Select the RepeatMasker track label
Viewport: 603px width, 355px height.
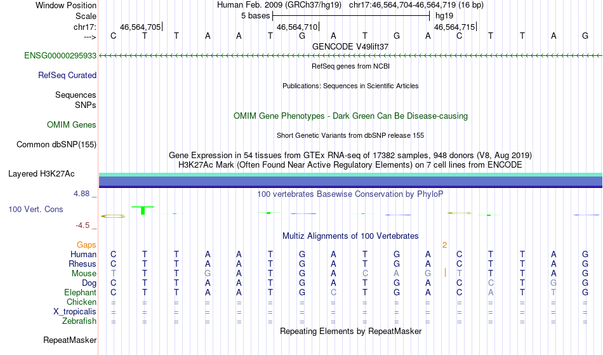tap(70, 340)
